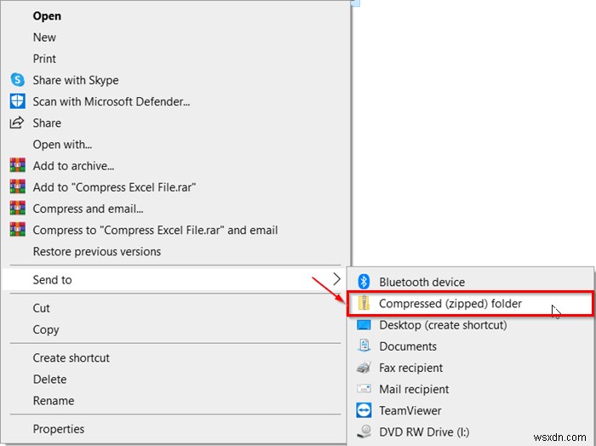Select Restore previous versions
Viewport: 596px width, 446px height.
176,251
